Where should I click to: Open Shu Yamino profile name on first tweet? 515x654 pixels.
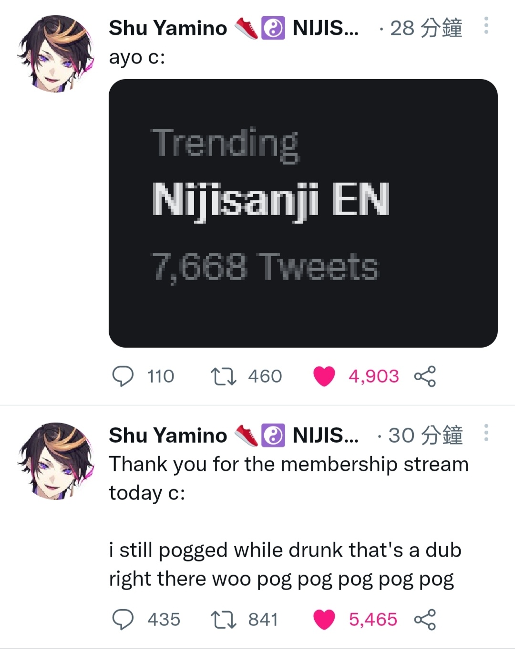click(x=168, y=28)
